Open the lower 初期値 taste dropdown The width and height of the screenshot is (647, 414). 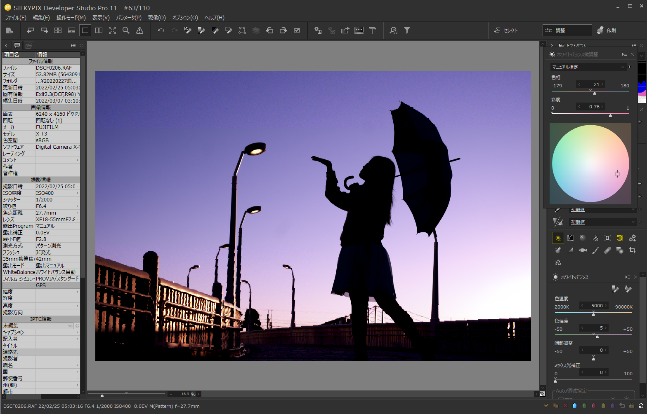(x=602, y=222)
